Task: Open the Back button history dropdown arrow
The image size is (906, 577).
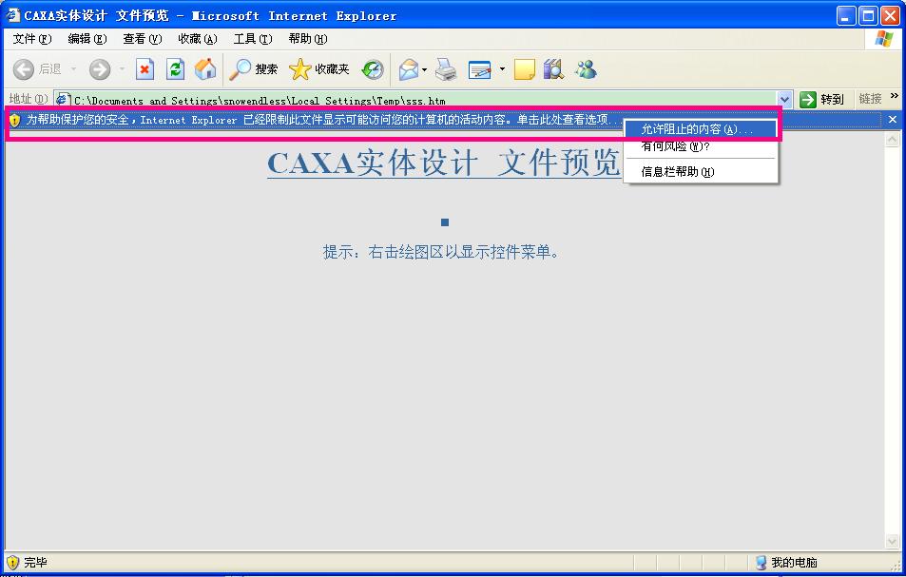Action: [x=73, y=69]
